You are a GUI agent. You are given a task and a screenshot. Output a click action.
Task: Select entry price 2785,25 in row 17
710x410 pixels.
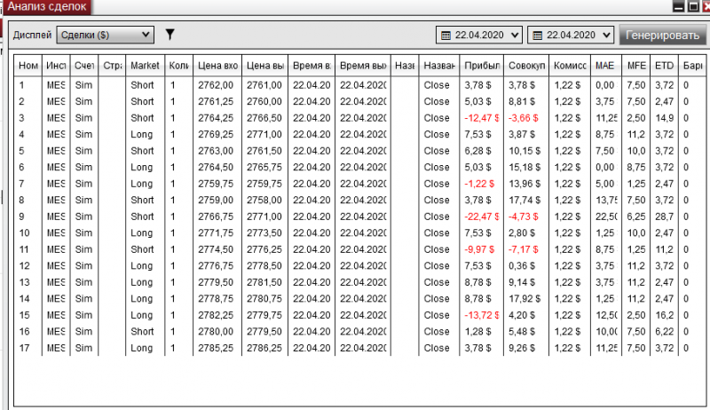[216, 348]
